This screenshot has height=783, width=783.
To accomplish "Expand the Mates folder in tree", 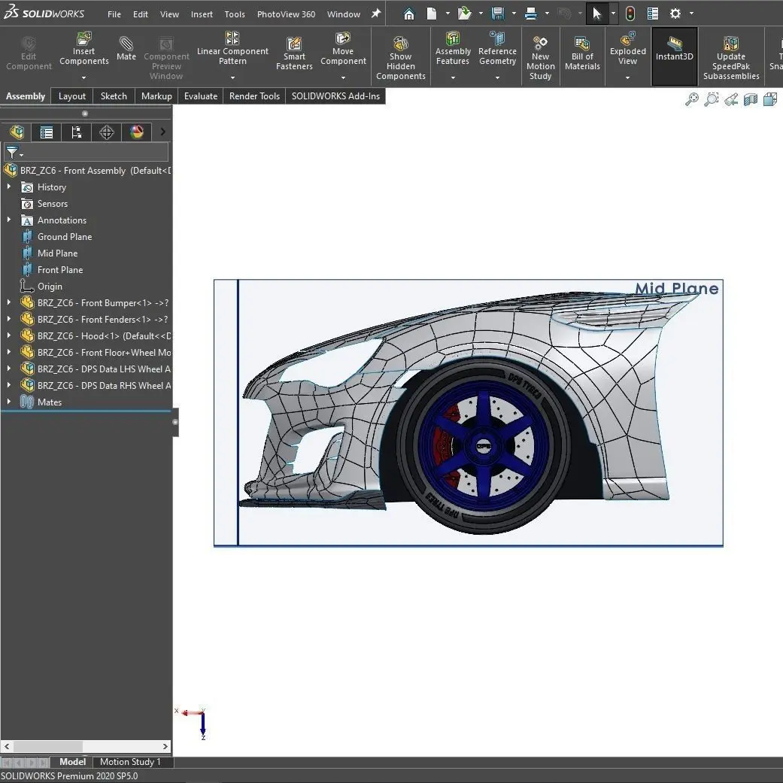I will 9,402.
